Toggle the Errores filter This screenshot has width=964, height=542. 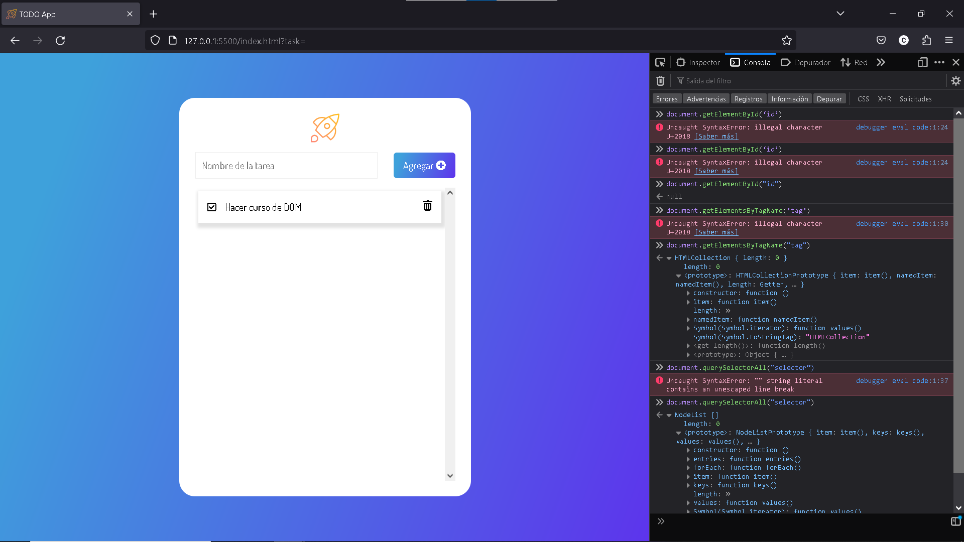click(x=667, y=99)
